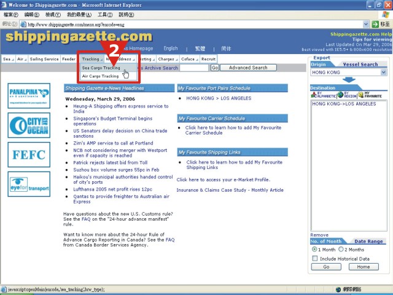Switch to Simplified Chinese (简体) language

[x=226, y=49]
